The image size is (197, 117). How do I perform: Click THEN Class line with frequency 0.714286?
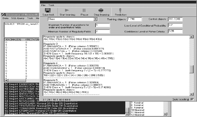77,87
